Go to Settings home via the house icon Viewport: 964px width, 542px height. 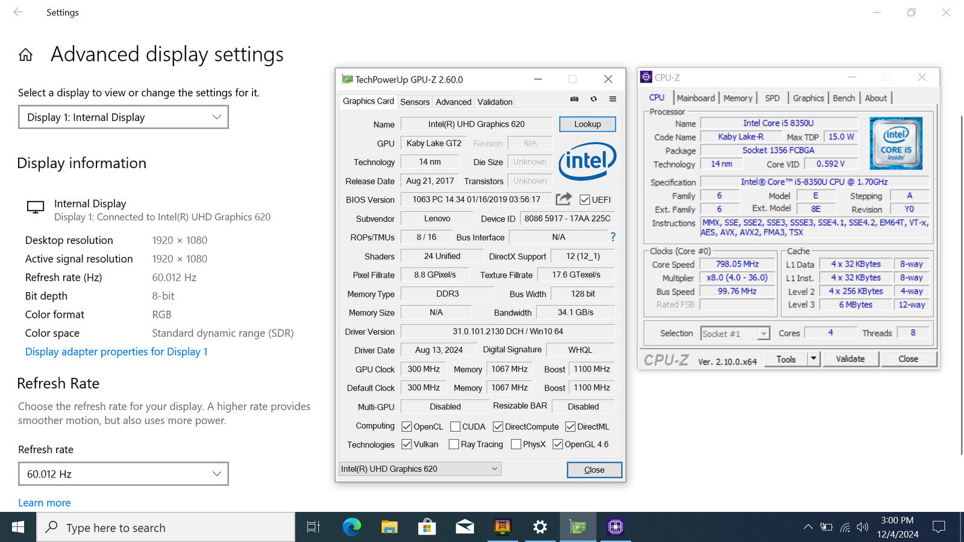(25, 55)
